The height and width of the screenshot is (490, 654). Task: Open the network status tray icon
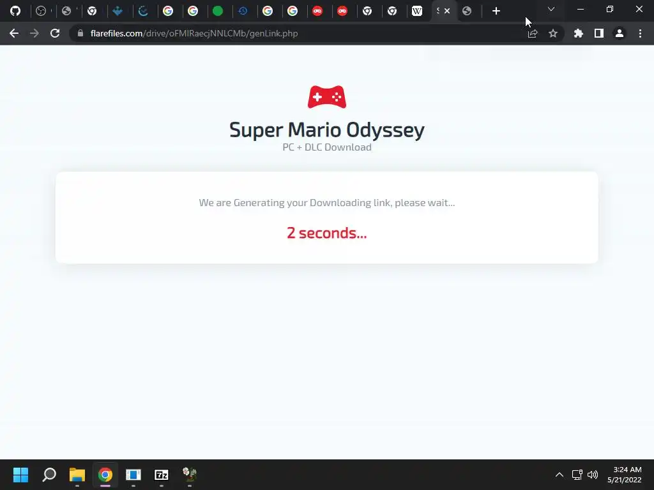pos(577,475)
